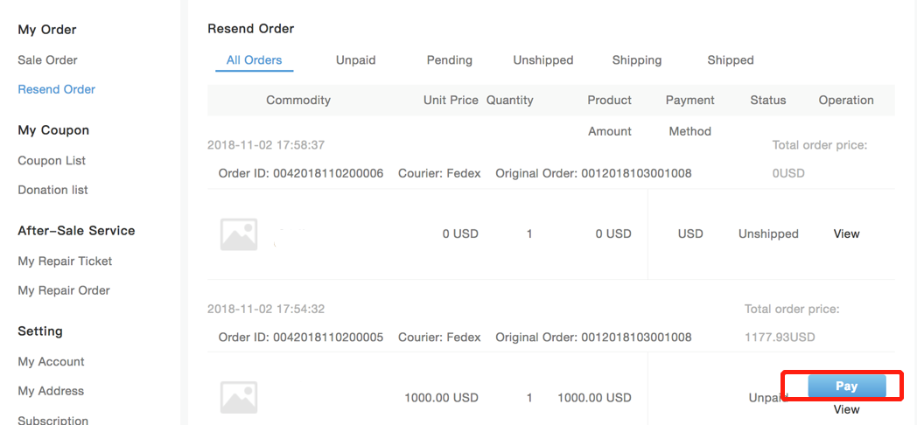Open the Shipped tab
The width and height of the screenshot is (917, 425).
731,60
